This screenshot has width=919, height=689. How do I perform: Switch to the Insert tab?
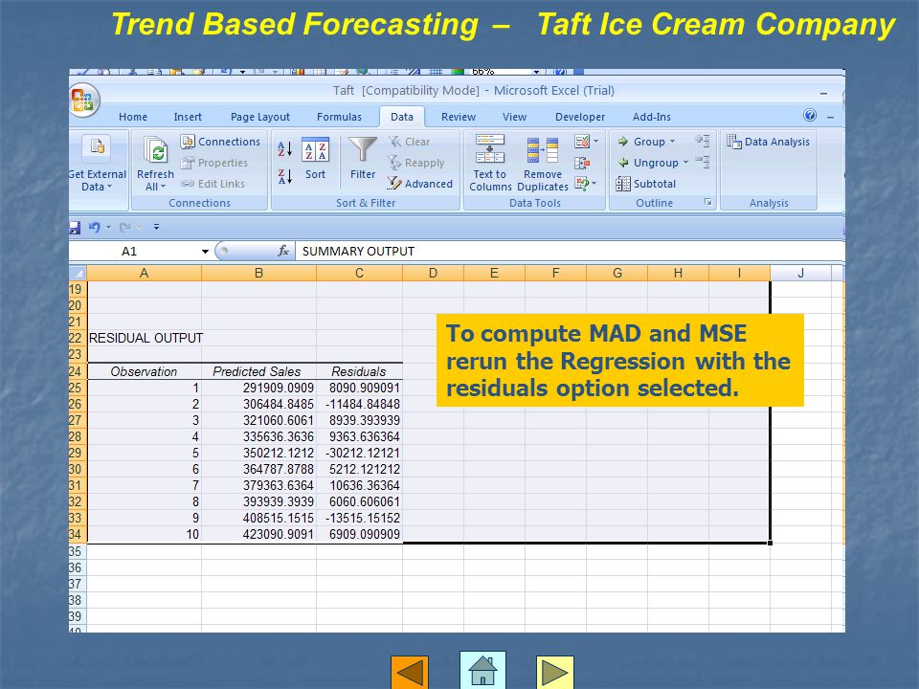[x=188, y=117]
